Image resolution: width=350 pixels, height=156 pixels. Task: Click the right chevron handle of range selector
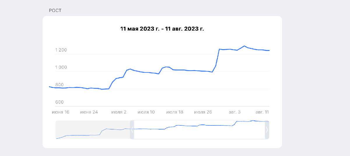[x=267, y=130]
